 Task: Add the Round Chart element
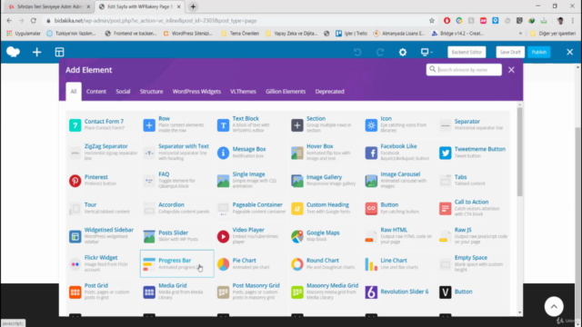(325, 263)
